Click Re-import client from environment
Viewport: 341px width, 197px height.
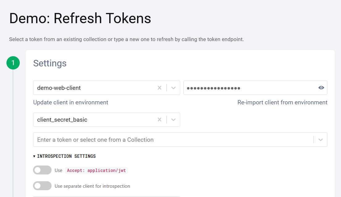coord(282,102)
